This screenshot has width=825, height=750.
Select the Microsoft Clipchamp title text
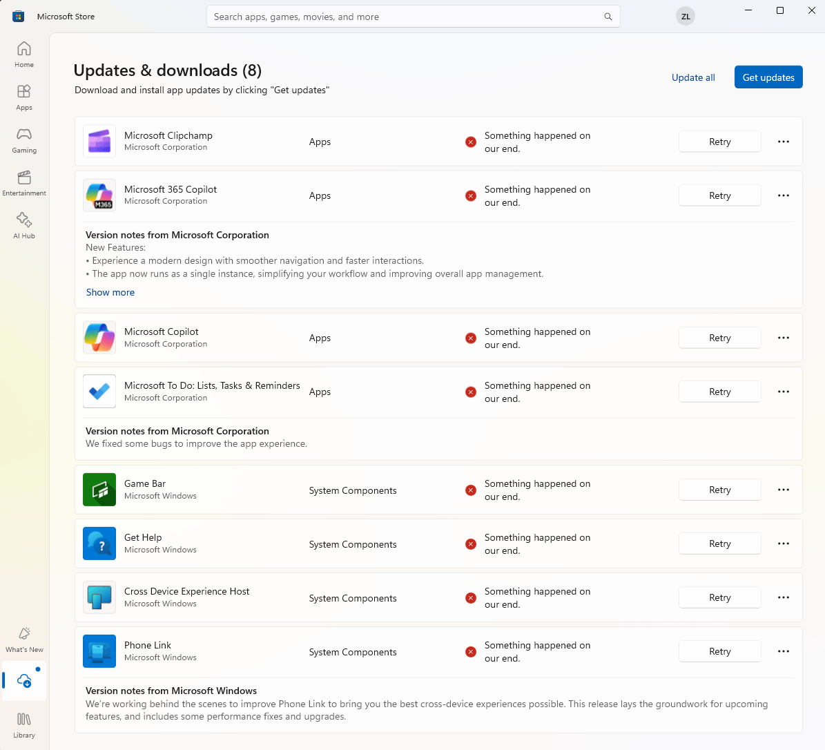click(168, 135)
